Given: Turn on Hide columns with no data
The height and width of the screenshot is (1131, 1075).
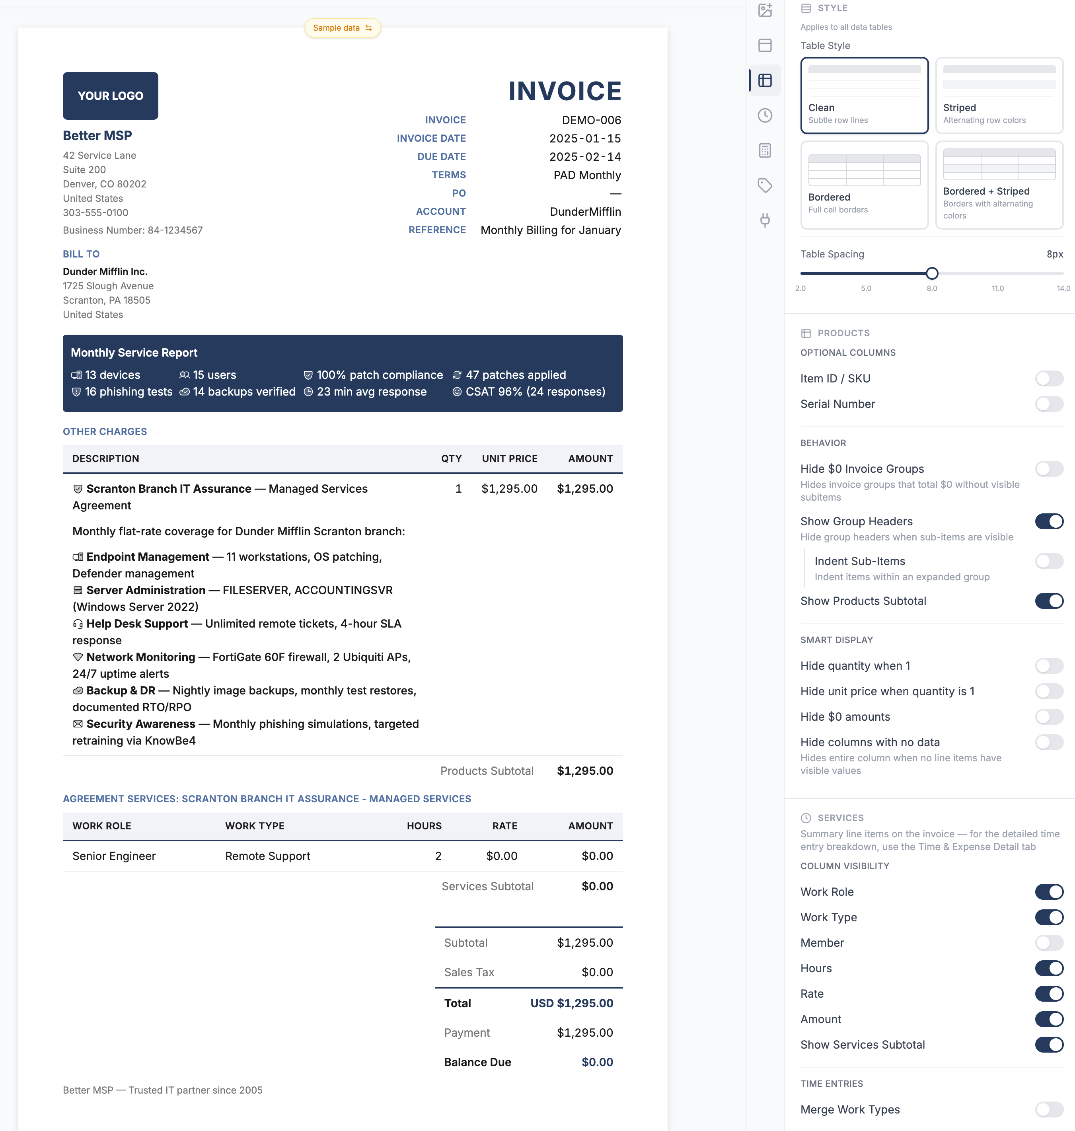Looking at the screenshot, I should (1049, 742).
